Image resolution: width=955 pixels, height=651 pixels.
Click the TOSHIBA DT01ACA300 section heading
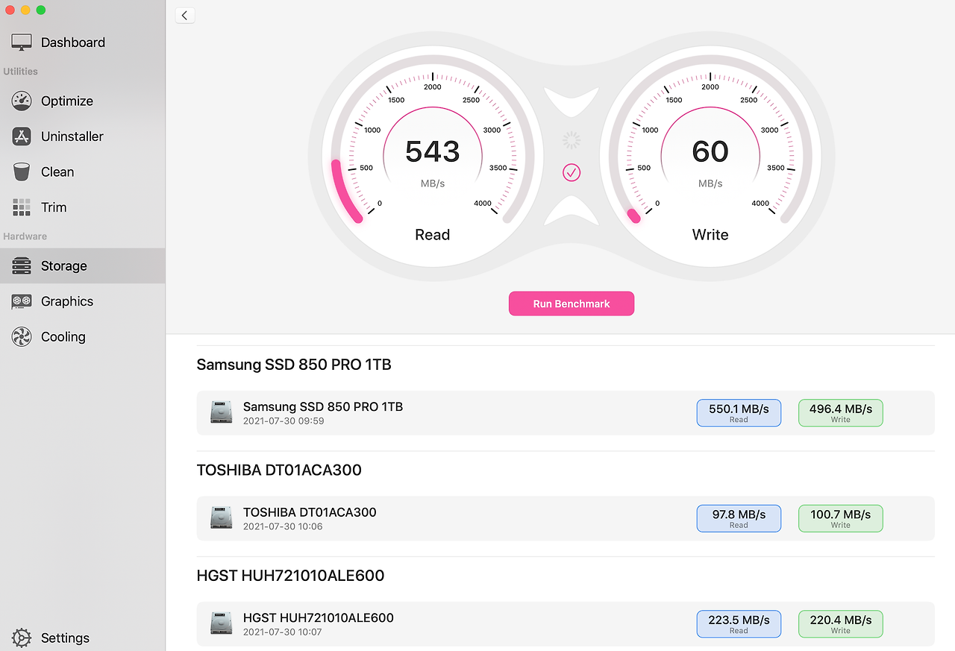pos(279,471)
